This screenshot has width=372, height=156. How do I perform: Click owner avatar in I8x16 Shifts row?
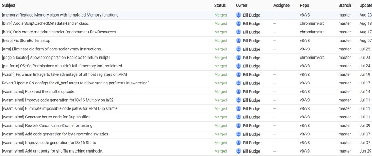coord(238,143)
